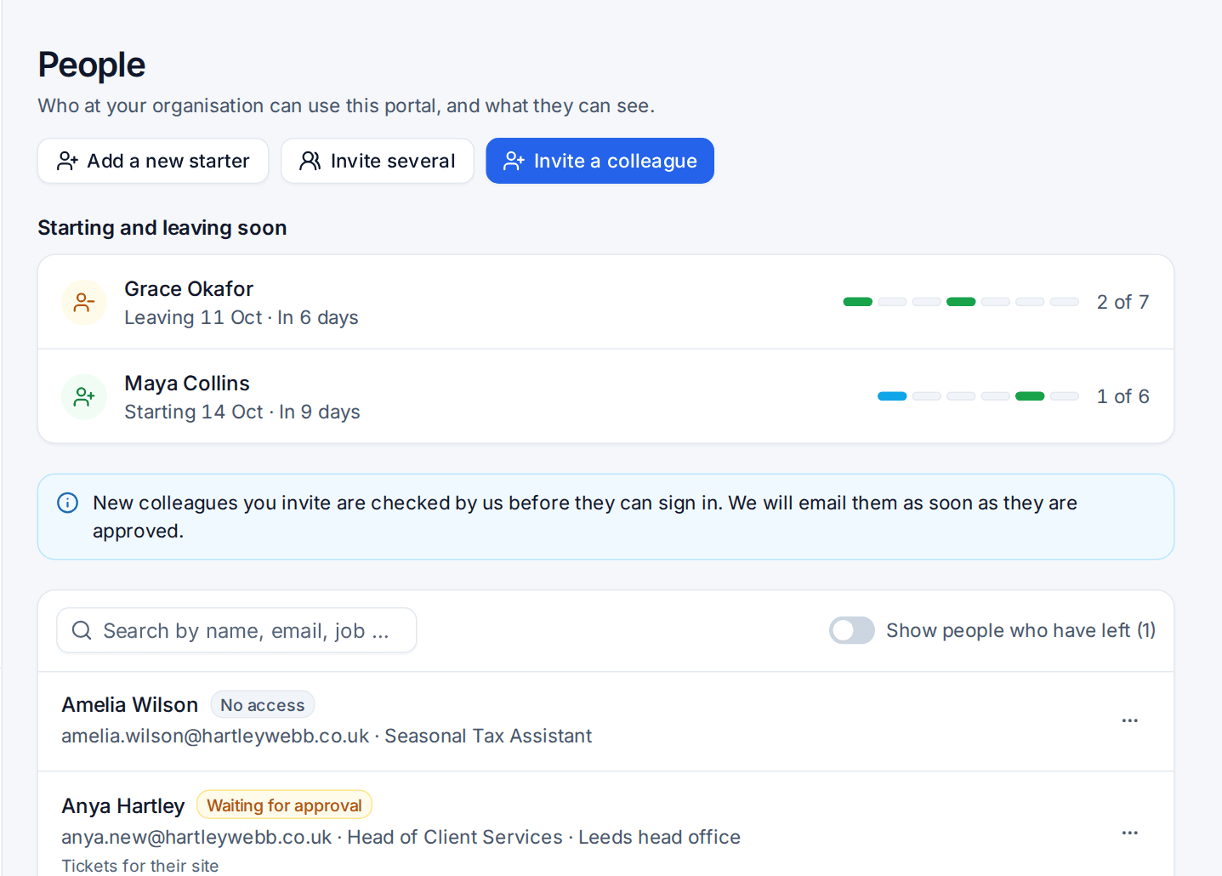This screenshot has height=876, width=1222.
Task: Click anya.new@hartleywebb.co.uk email text
Action: click(196, 838)
